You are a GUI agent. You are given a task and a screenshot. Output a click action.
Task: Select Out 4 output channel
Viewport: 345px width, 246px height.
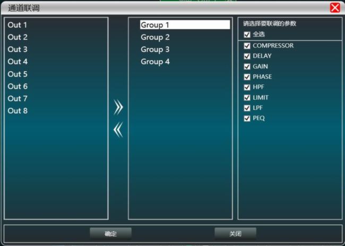[18, 62]
